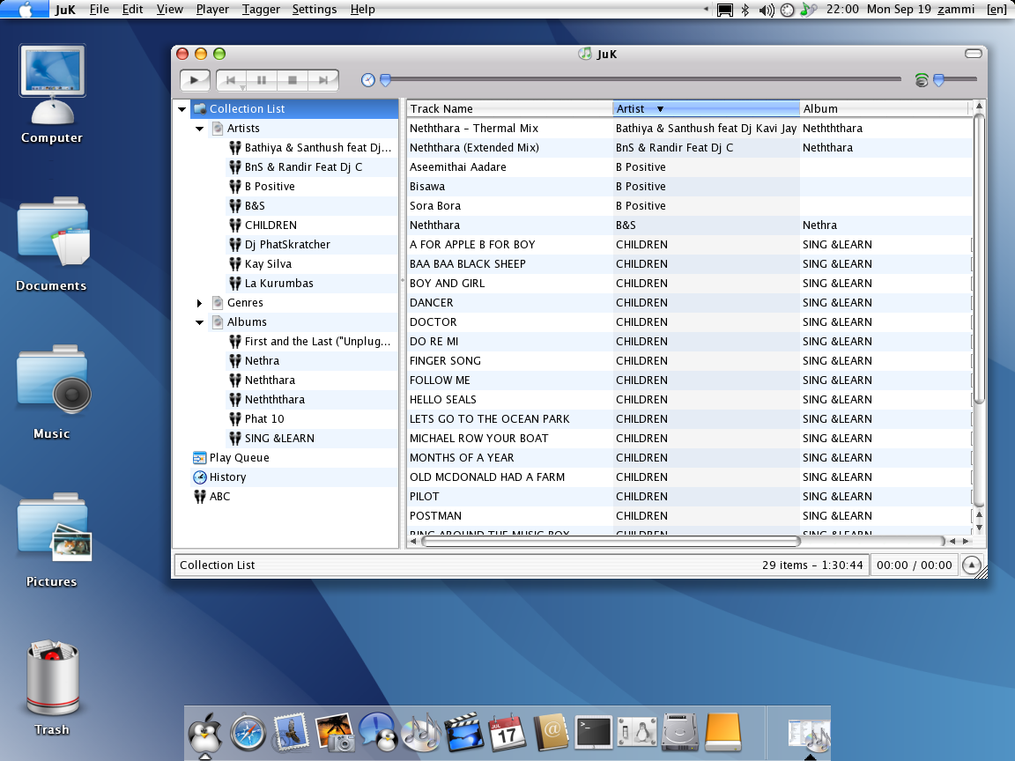
Task: Open the photo camera dock icon
Action: pyautogui.click(x=335, y=733)
